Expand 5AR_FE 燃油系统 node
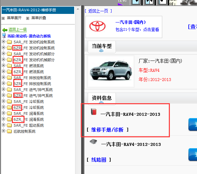The height and width of the screenshot is (174, 197). (4, 65)
